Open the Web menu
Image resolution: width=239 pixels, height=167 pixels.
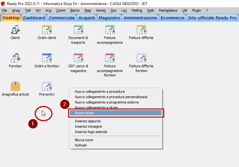tap(150, 10)
